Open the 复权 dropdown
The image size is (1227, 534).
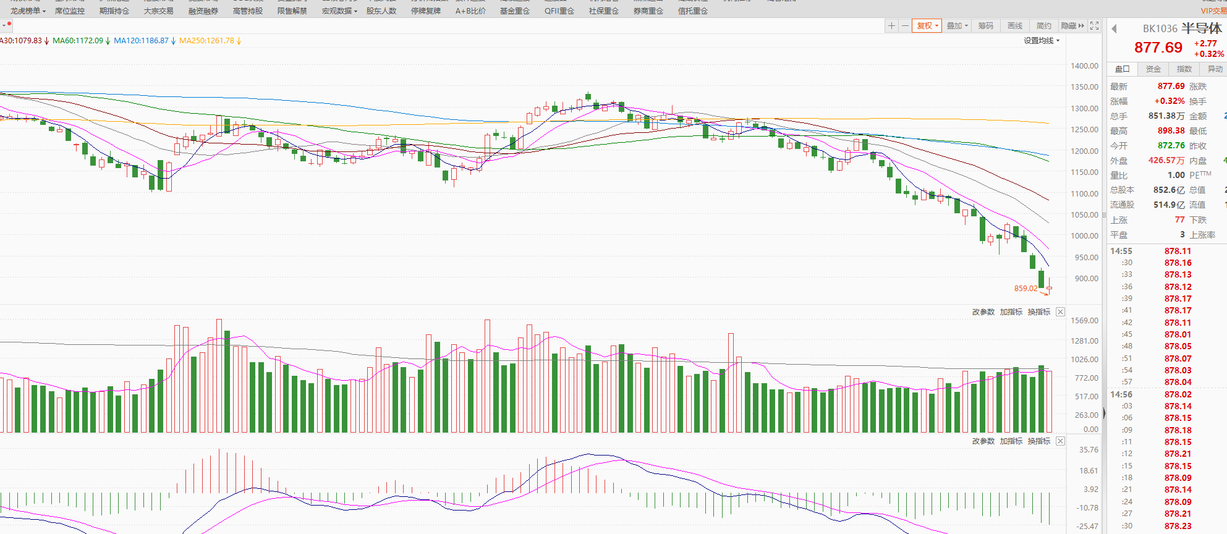tap(927, 26)
